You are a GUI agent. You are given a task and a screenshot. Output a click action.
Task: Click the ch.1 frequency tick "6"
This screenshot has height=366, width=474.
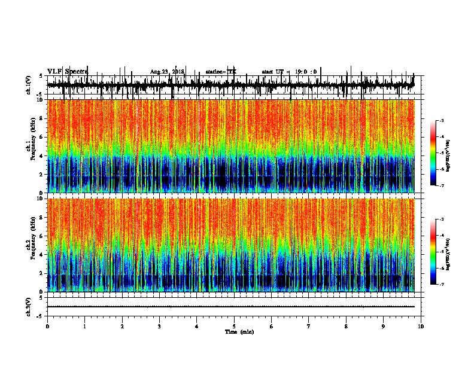coord(41,137)
